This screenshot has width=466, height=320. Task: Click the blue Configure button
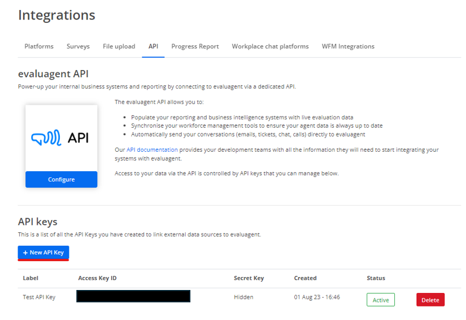[61, 179]
